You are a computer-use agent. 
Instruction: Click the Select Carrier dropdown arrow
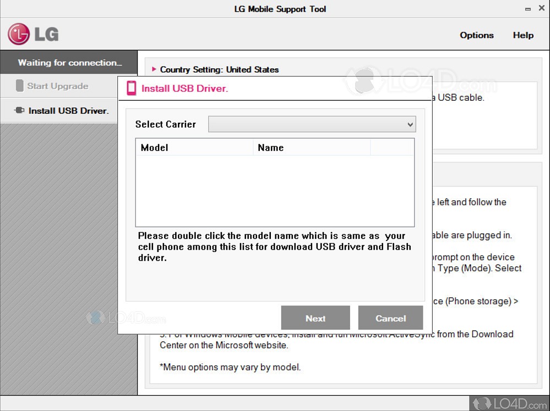(x=410, y=125)
